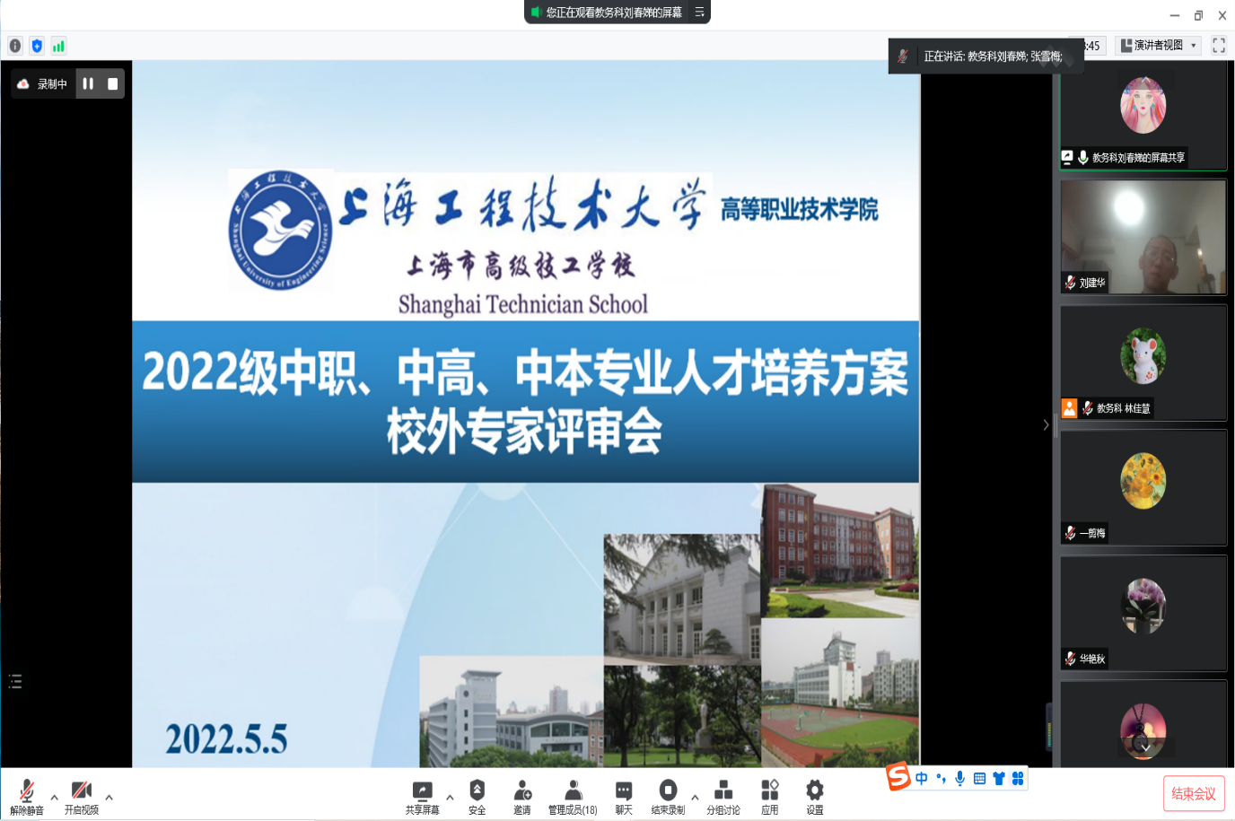Screen dimensions: 1235x821
Task: Select 一剪梅 participant tile
Action: pyautogui.click(x=1143, y=487)
